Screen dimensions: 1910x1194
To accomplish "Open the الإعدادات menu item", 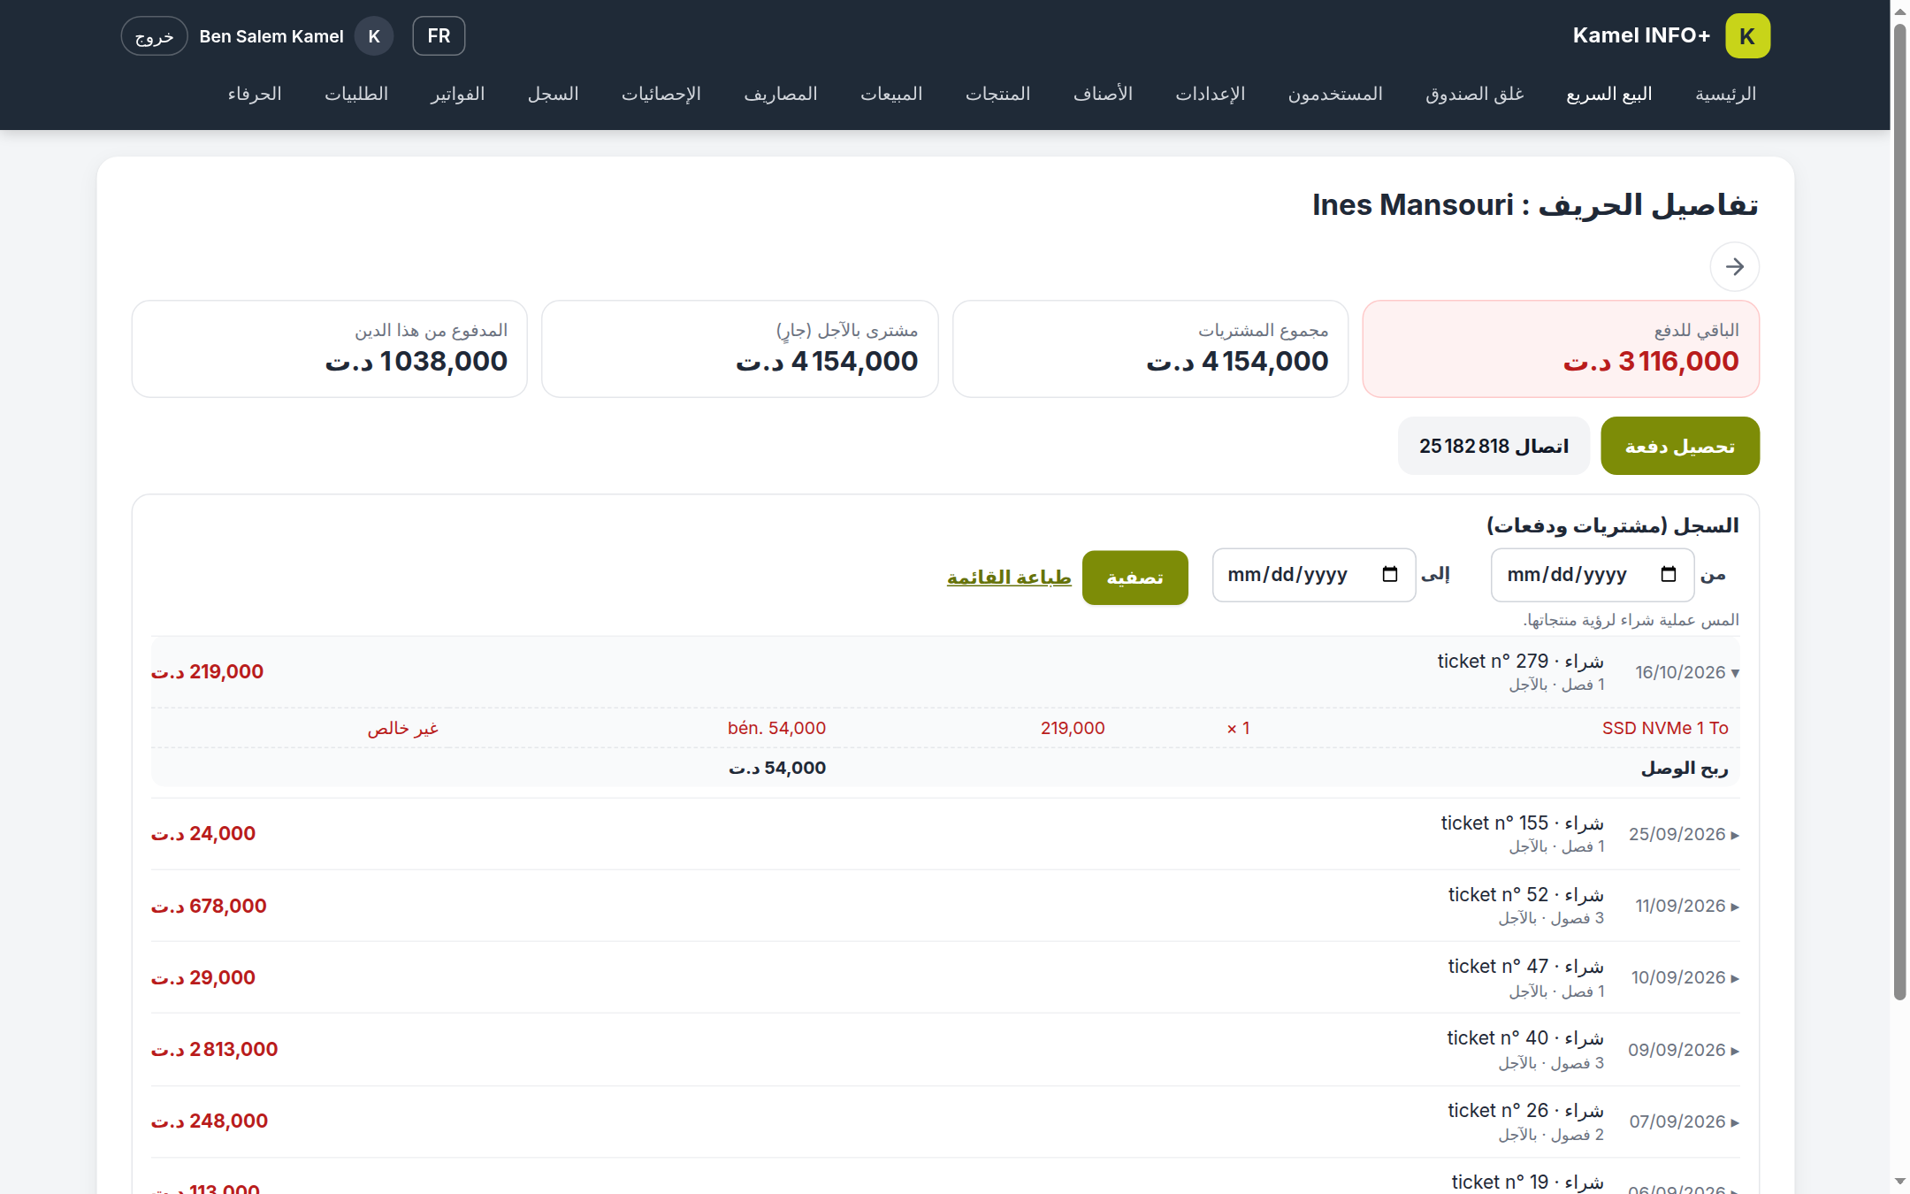I will tap(1210, 94).
